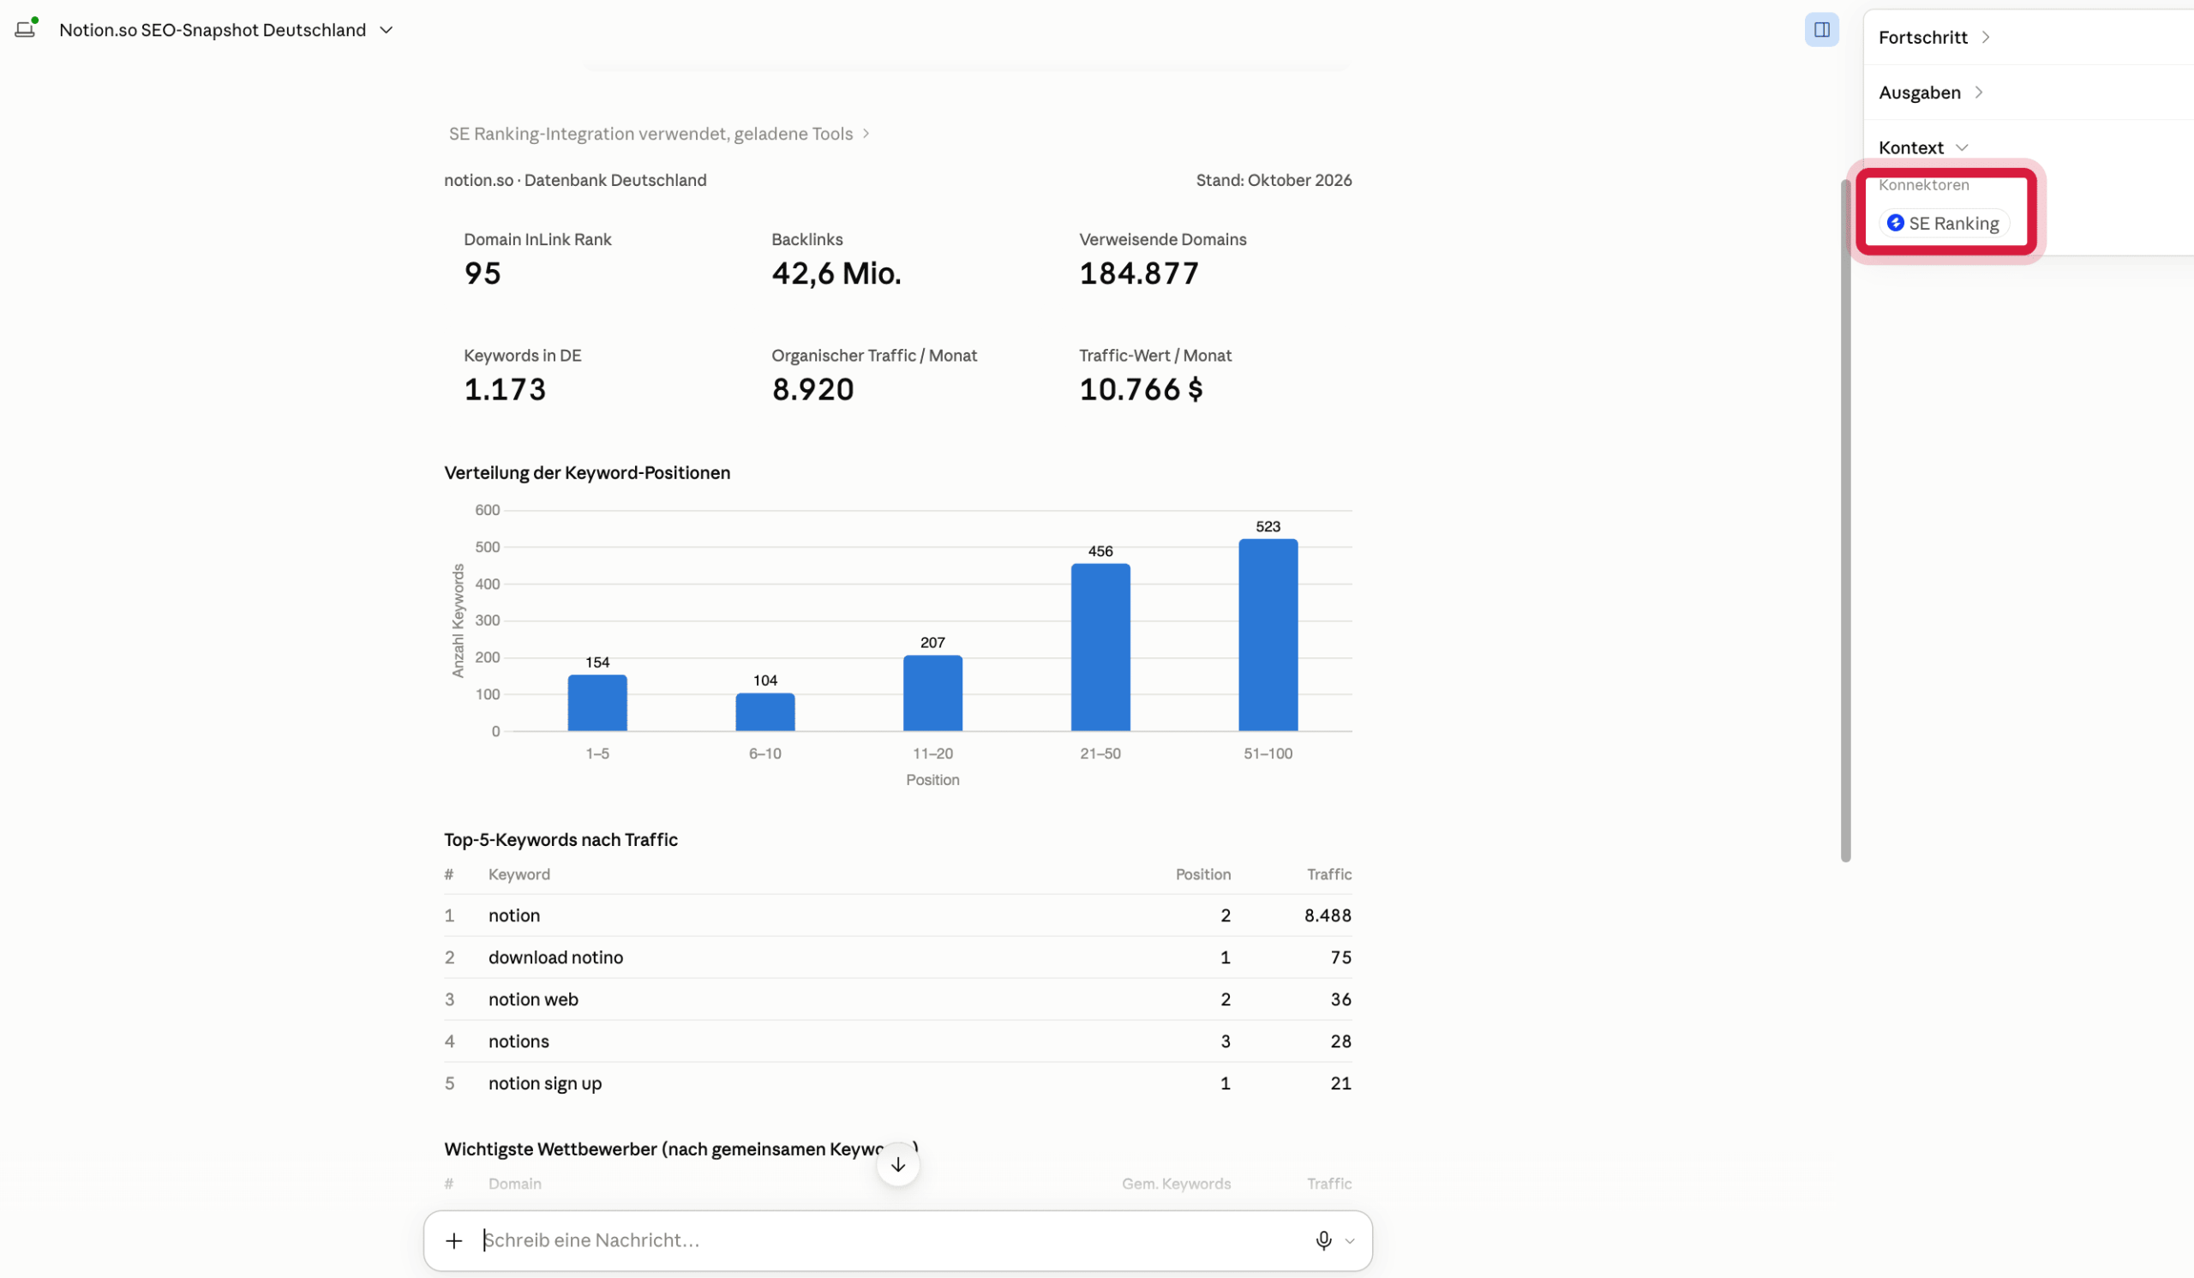This screenshot has width=2194, height=1278.
Task: Click the Gem. Keywords column header
Action: [x=1175, y=1183]
